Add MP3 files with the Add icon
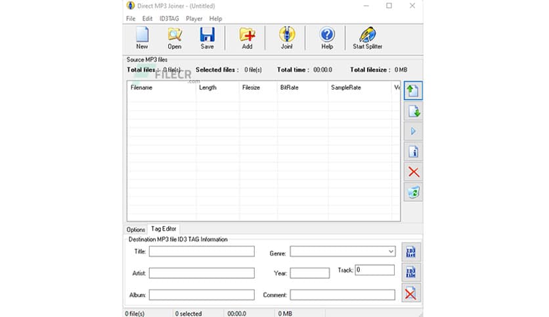The height and width of the screenshot is (317, 549). point(247,38)
